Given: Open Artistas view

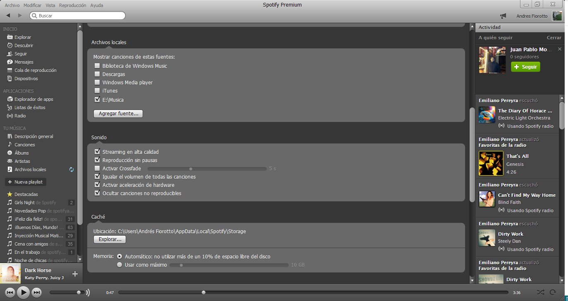Looking at the screenshot, I should [x=22, y=161].
